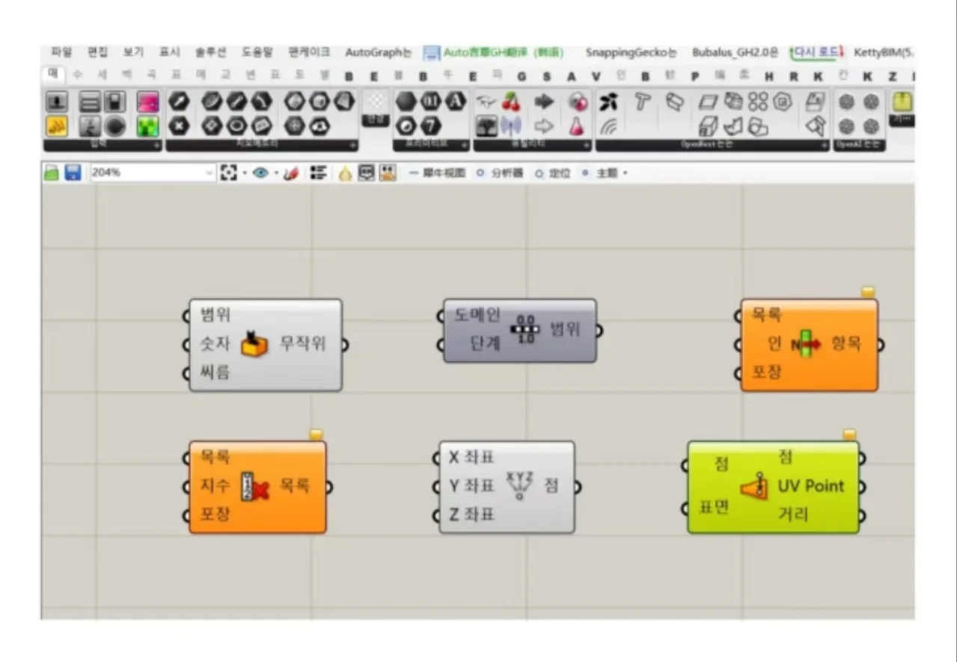Image resolution: width=957 pixels, height=662 pixels.
Task: Select the X-marked hexagon icon
Action: tap(178, 125)
